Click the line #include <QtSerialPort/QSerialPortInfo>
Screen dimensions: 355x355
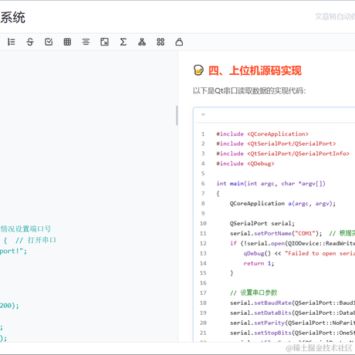282,154
